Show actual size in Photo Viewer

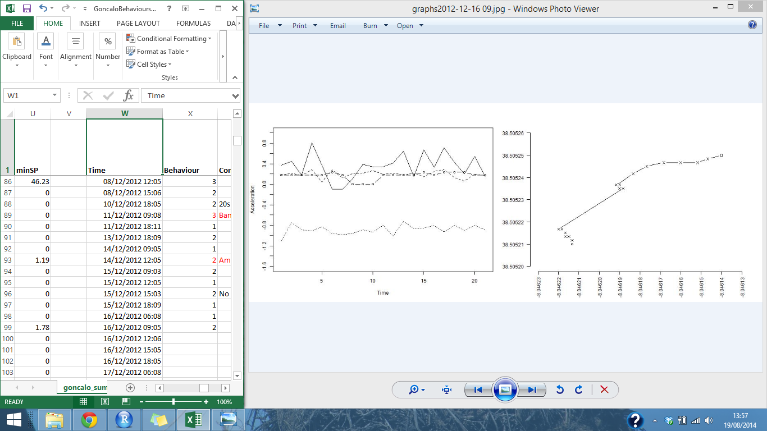tap(447, 389)
